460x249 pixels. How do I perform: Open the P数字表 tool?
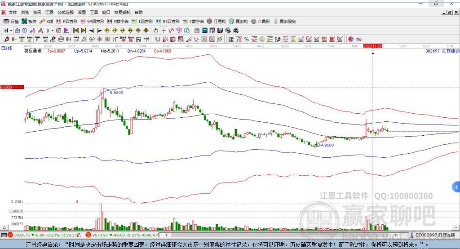[118, 22]
